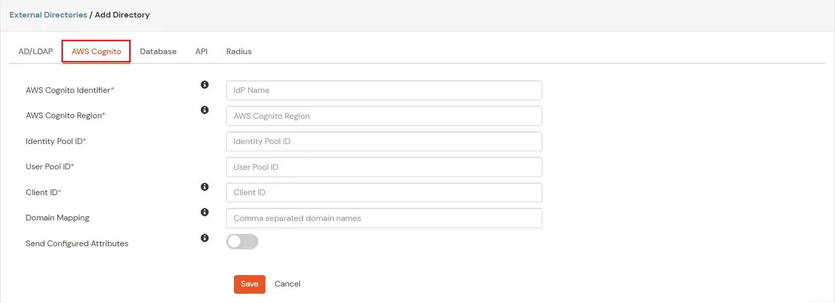
Task: Switch to the AD/LDAP tab
Action: pyautogui.click(x=36, y=52)
